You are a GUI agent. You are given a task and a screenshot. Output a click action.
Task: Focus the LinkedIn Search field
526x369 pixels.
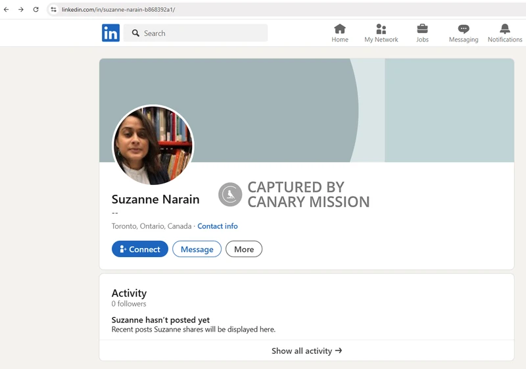click(195, 33)
